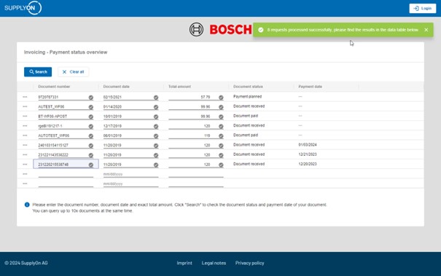Click the check icon beside AUTEST_WF06 document number
Image resolution: width=441 pixels, height=276 pixels.
coord(91,107)
